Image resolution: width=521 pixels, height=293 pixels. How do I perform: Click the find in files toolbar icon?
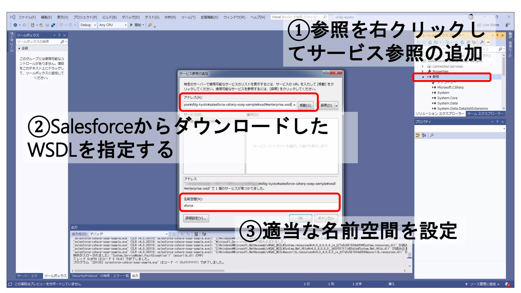point(150,25)
